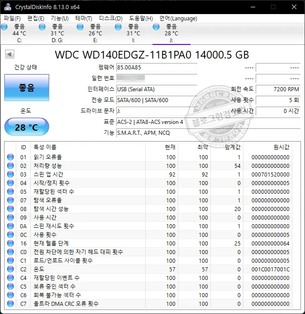Click the 인터페이스 field USB (Serial ATA)
305x314 pixels.
tap(157, 89)
